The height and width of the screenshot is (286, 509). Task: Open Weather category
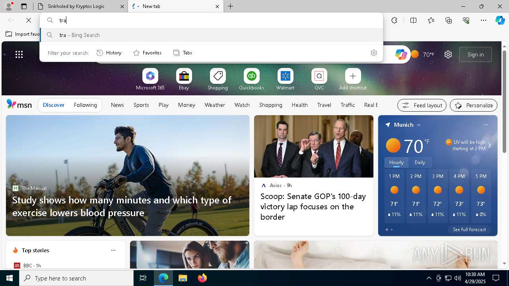coord(215,105)
